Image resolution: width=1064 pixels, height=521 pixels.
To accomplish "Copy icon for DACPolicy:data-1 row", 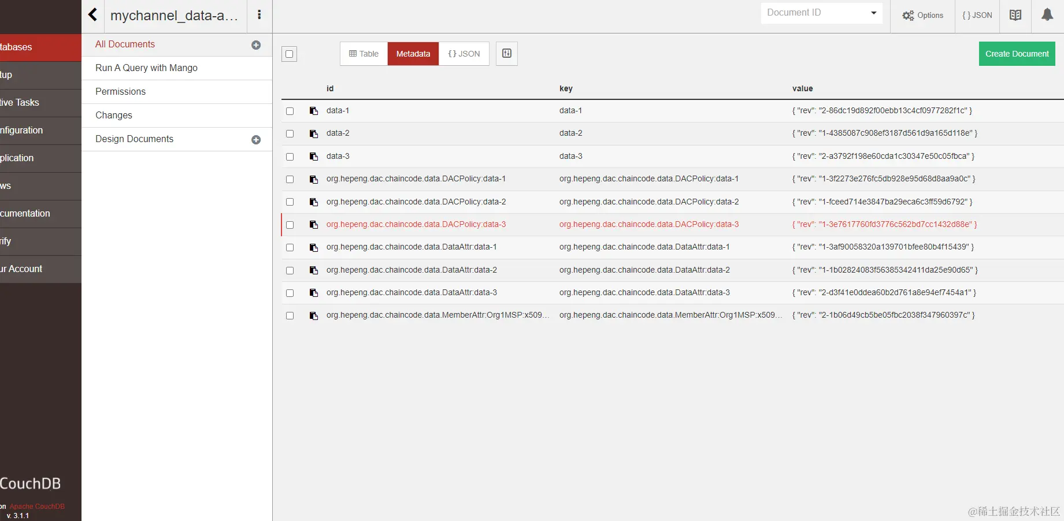I will pos(314,180).
